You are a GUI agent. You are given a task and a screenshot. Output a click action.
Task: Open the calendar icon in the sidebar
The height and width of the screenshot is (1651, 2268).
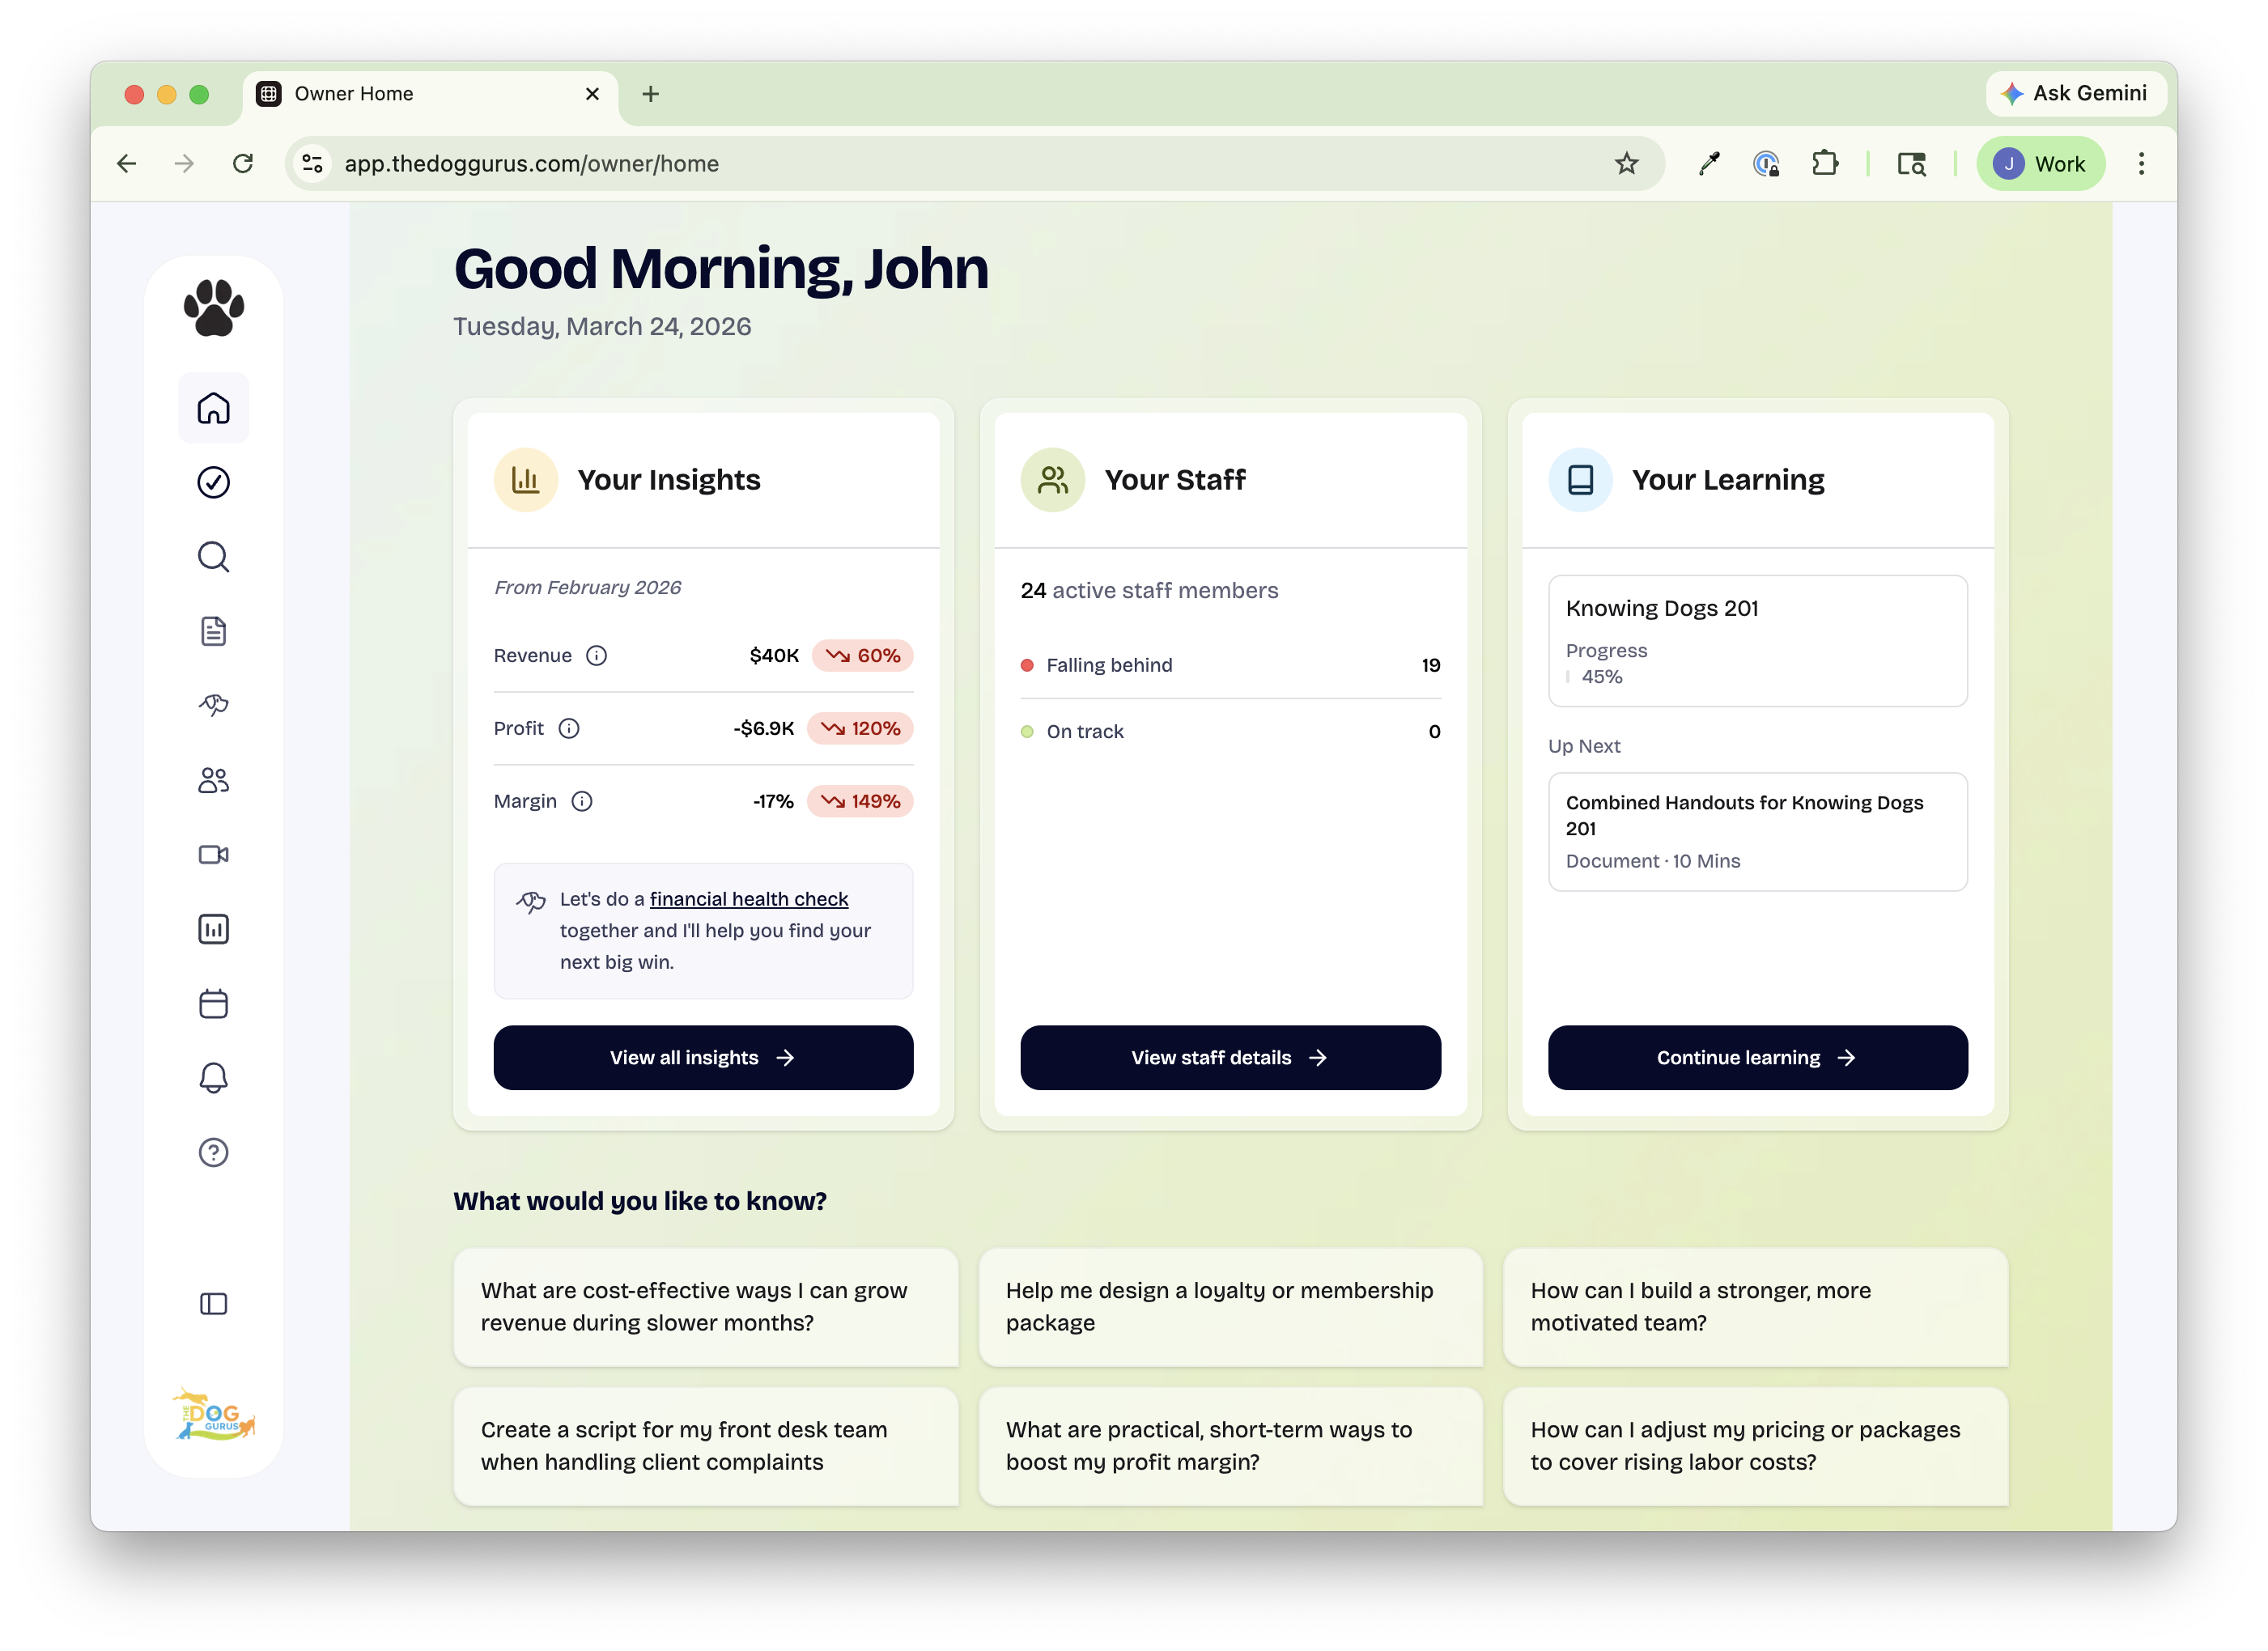tap(213, 1004)
